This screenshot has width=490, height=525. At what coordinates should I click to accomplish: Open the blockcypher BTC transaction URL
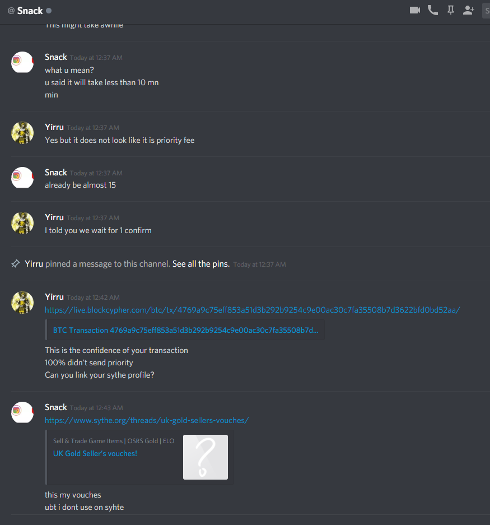(253, 310)
